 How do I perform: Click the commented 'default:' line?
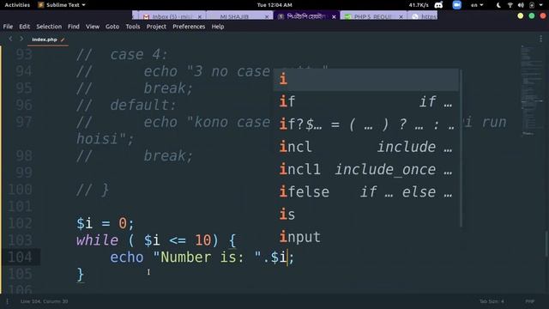(126, 105)
